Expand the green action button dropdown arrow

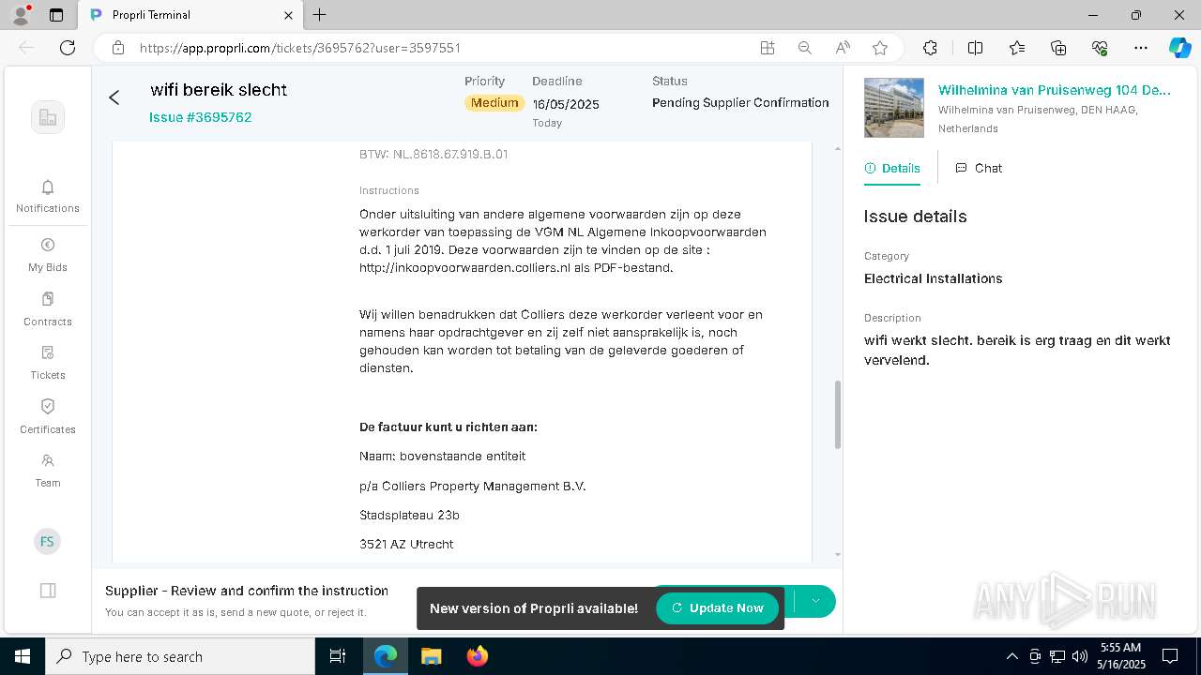(x=815, y=601)
